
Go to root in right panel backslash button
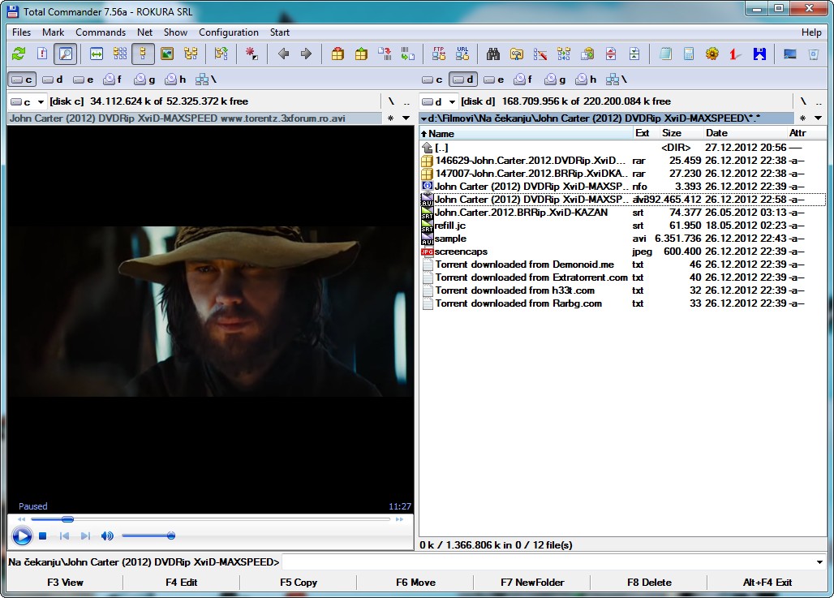pos(803,101)
